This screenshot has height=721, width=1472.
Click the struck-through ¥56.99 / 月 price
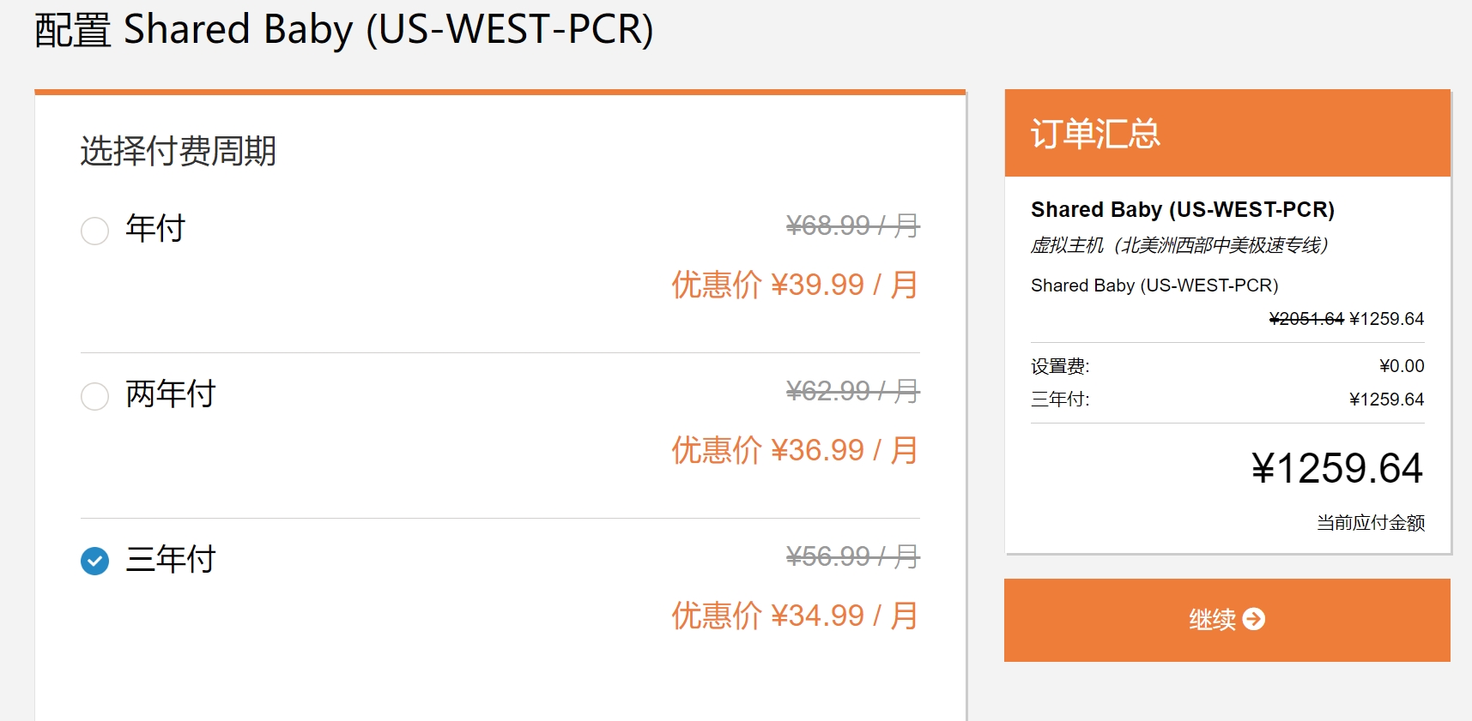pyautogui.click(x=853, y=556)
